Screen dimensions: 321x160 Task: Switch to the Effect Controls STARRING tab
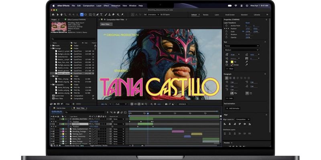pos(77,20)
